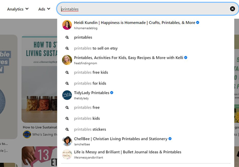The image size is (239, 167).
Task: Open the Ads dropdown menu
Action: coord(44,9)
